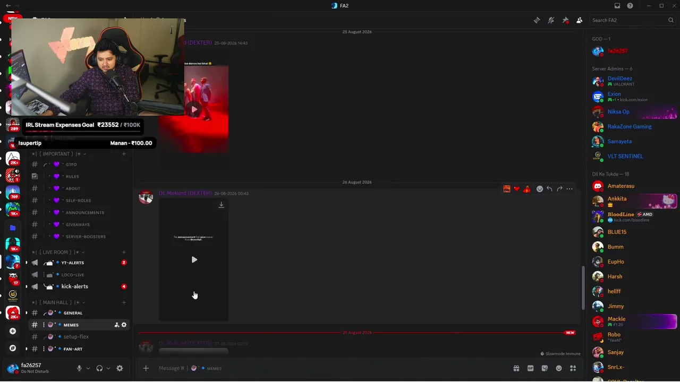Open Discover servers compass icon
This screenshot has height=382, width=680.
[13, 348]
